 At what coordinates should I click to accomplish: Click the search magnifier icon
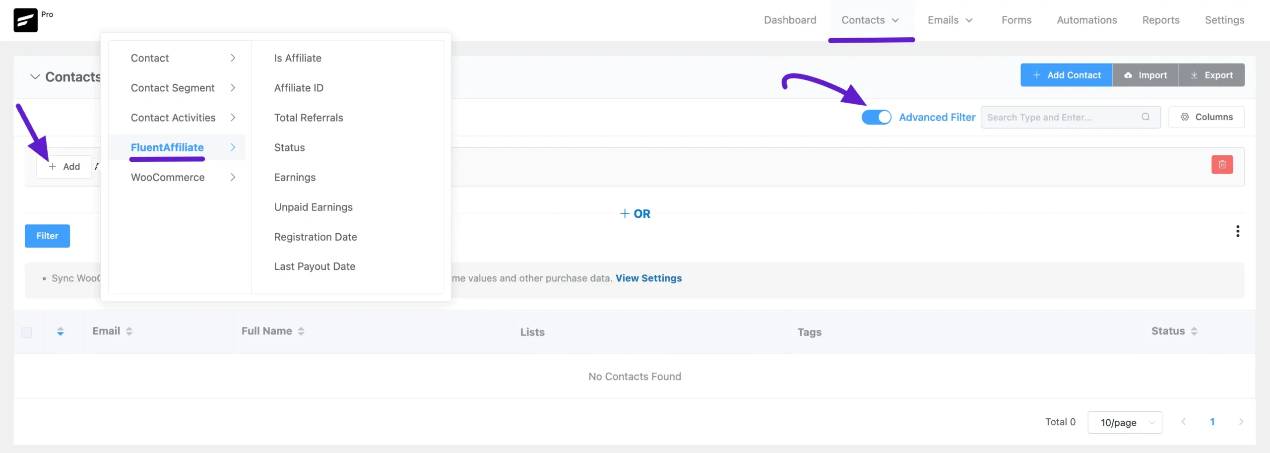click(1145, 117)
